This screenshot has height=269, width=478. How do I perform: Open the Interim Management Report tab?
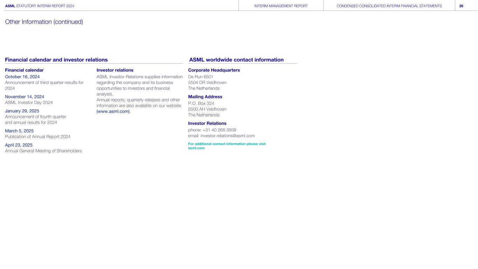coord(281,6)
